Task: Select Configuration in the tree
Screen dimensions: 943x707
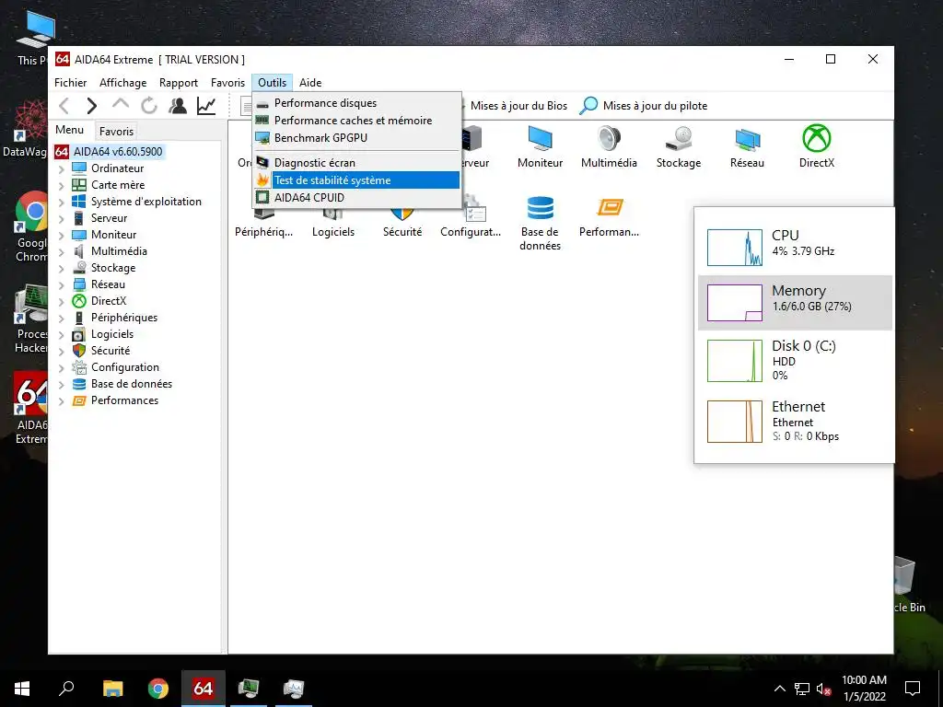Action: click(124, 367)
